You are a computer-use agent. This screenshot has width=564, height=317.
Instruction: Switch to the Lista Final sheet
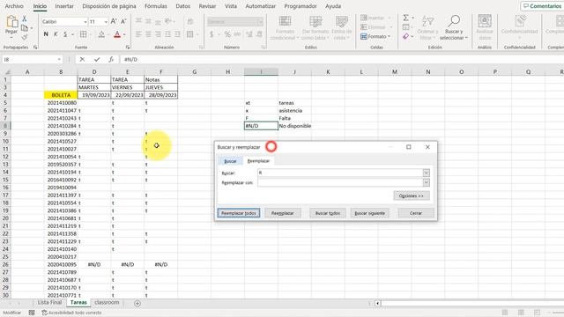tap(49, 303)
